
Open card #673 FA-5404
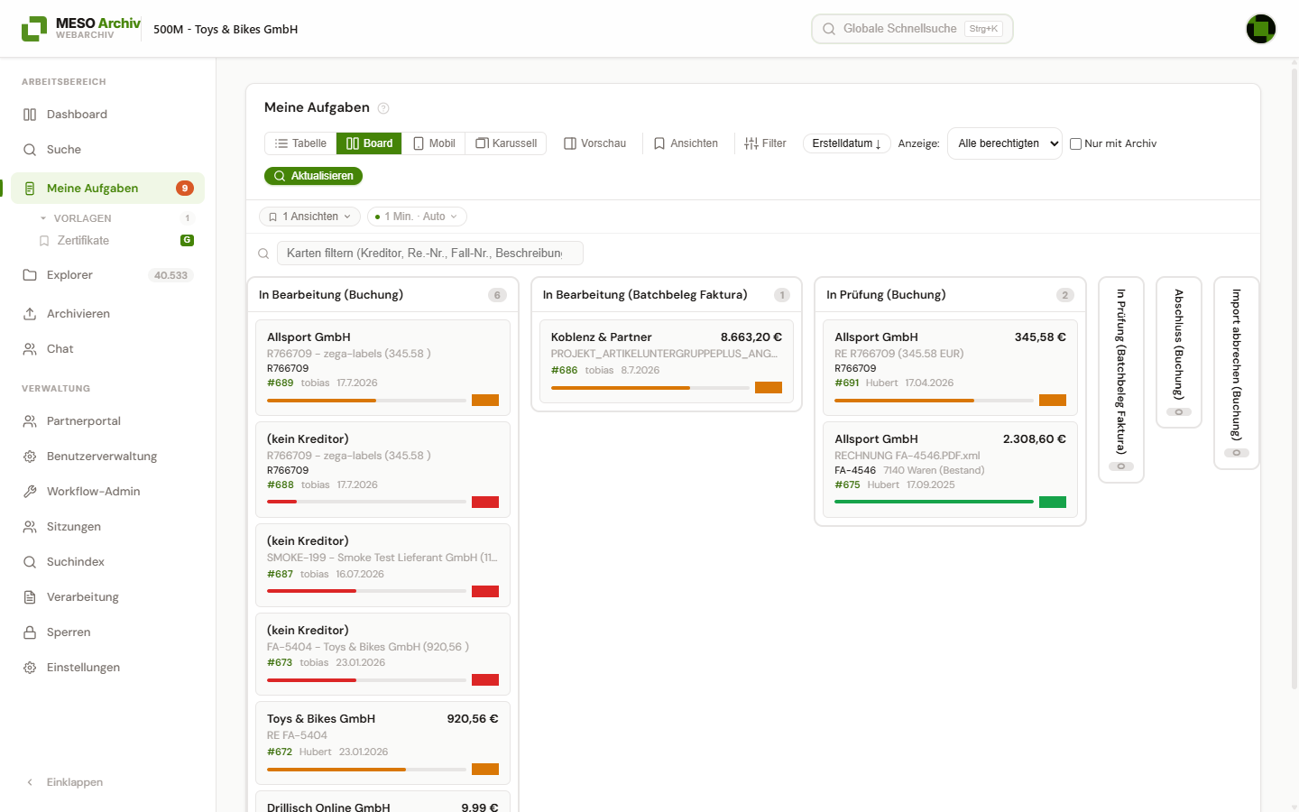(x=382, y=654)
